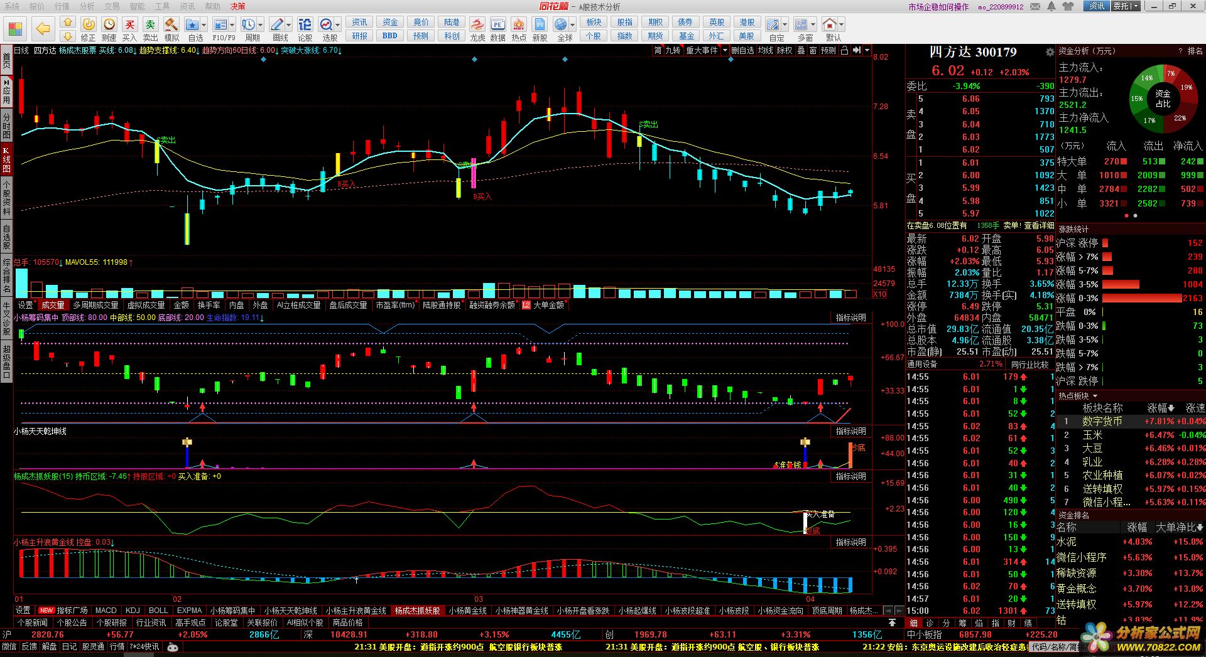Open the 测速 clock speed-test icon
1206x657 pixels.
[109, 24]
